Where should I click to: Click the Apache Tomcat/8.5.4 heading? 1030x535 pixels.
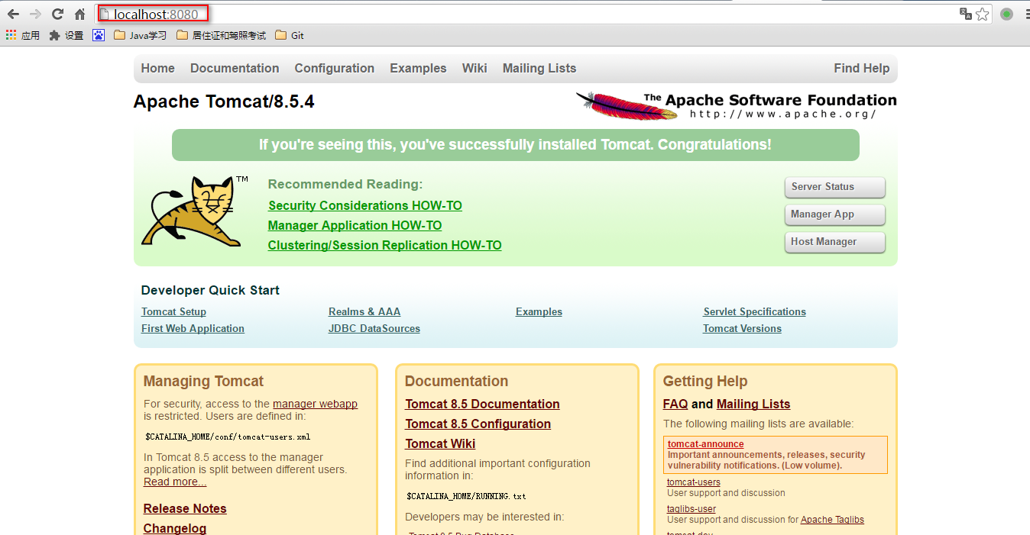[224, 102]
